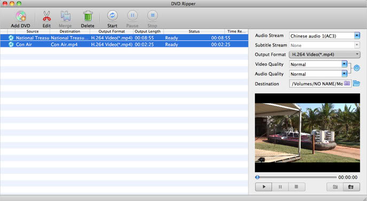Image resolution: width=367 pixels, height=201 pixels.
Task: Open the Edit scissors tool
Action: (x=46, y=16)
